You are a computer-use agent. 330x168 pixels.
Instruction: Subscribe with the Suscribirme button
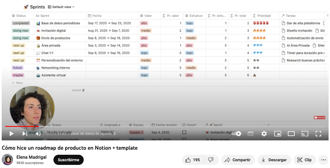point(68,160)
